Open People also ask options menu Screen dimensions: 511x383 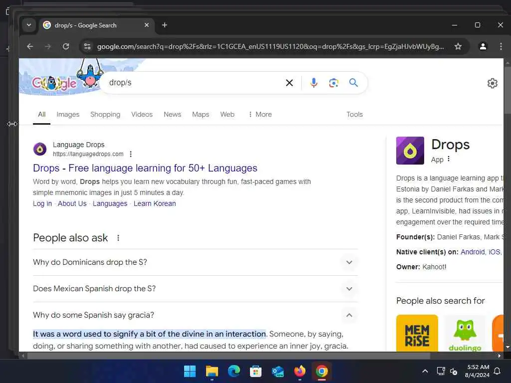tap(118, 238)
